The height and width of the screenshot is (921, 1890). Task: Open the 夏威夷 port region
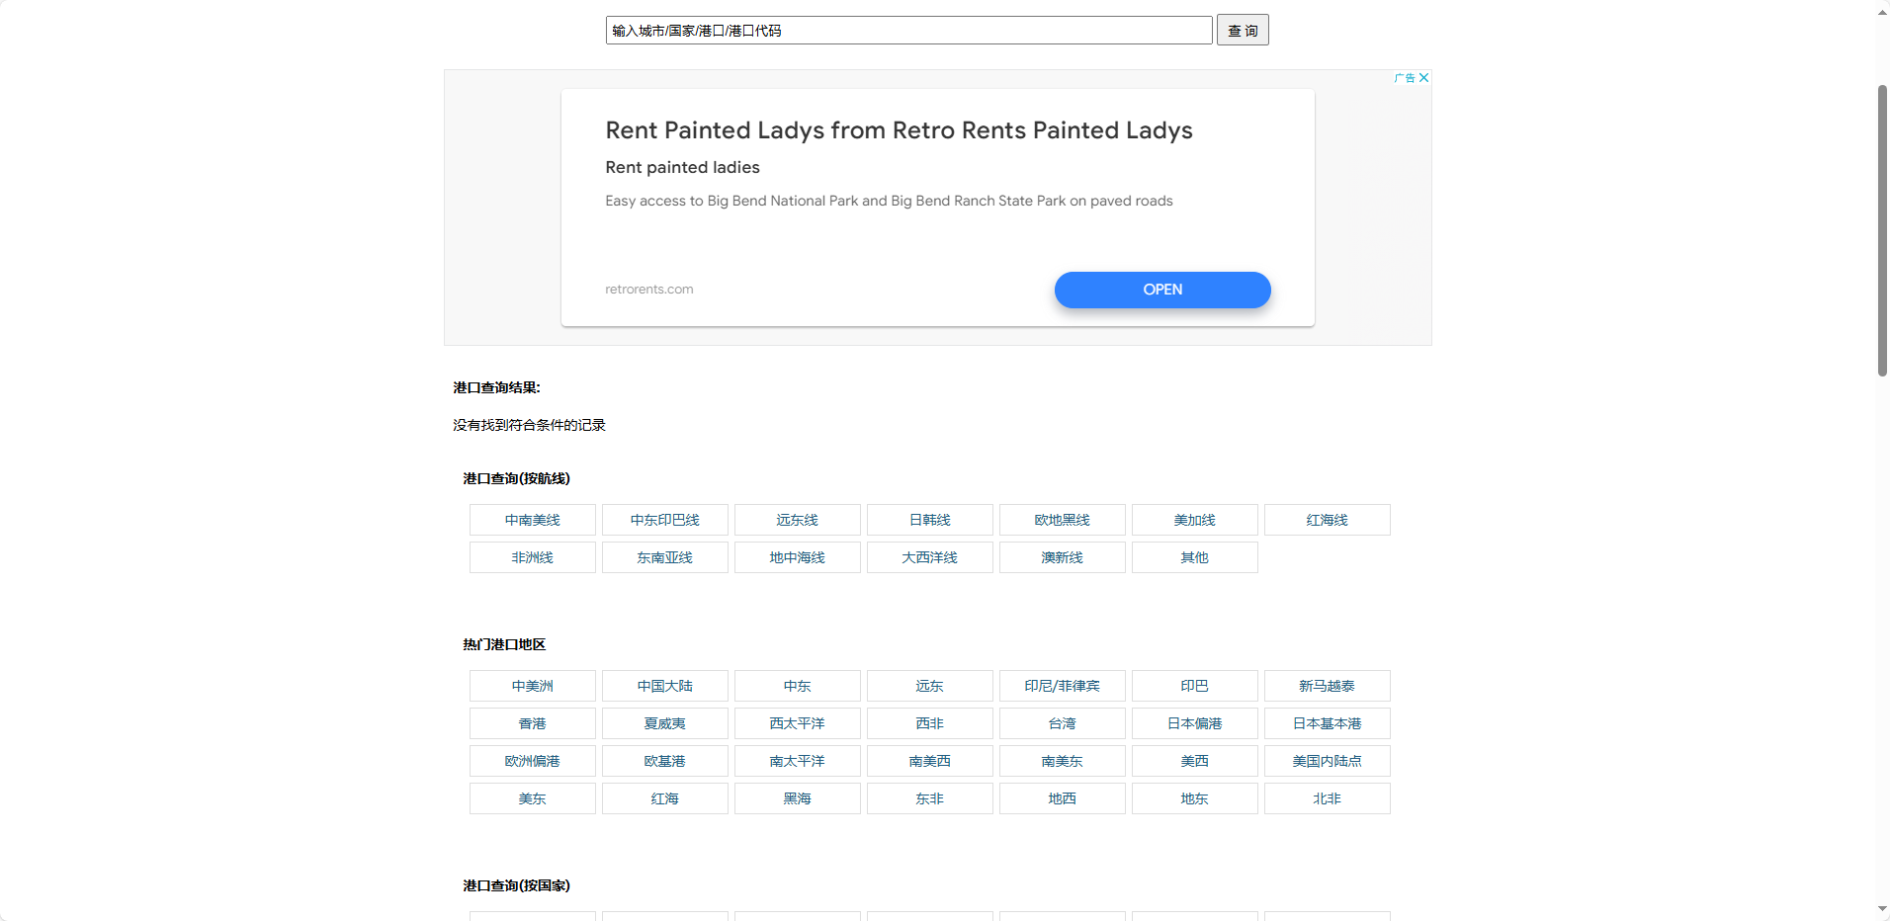tap(665, 723)
